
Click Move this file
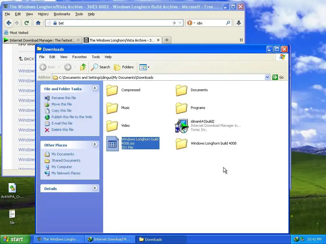(x=61, y=104)
